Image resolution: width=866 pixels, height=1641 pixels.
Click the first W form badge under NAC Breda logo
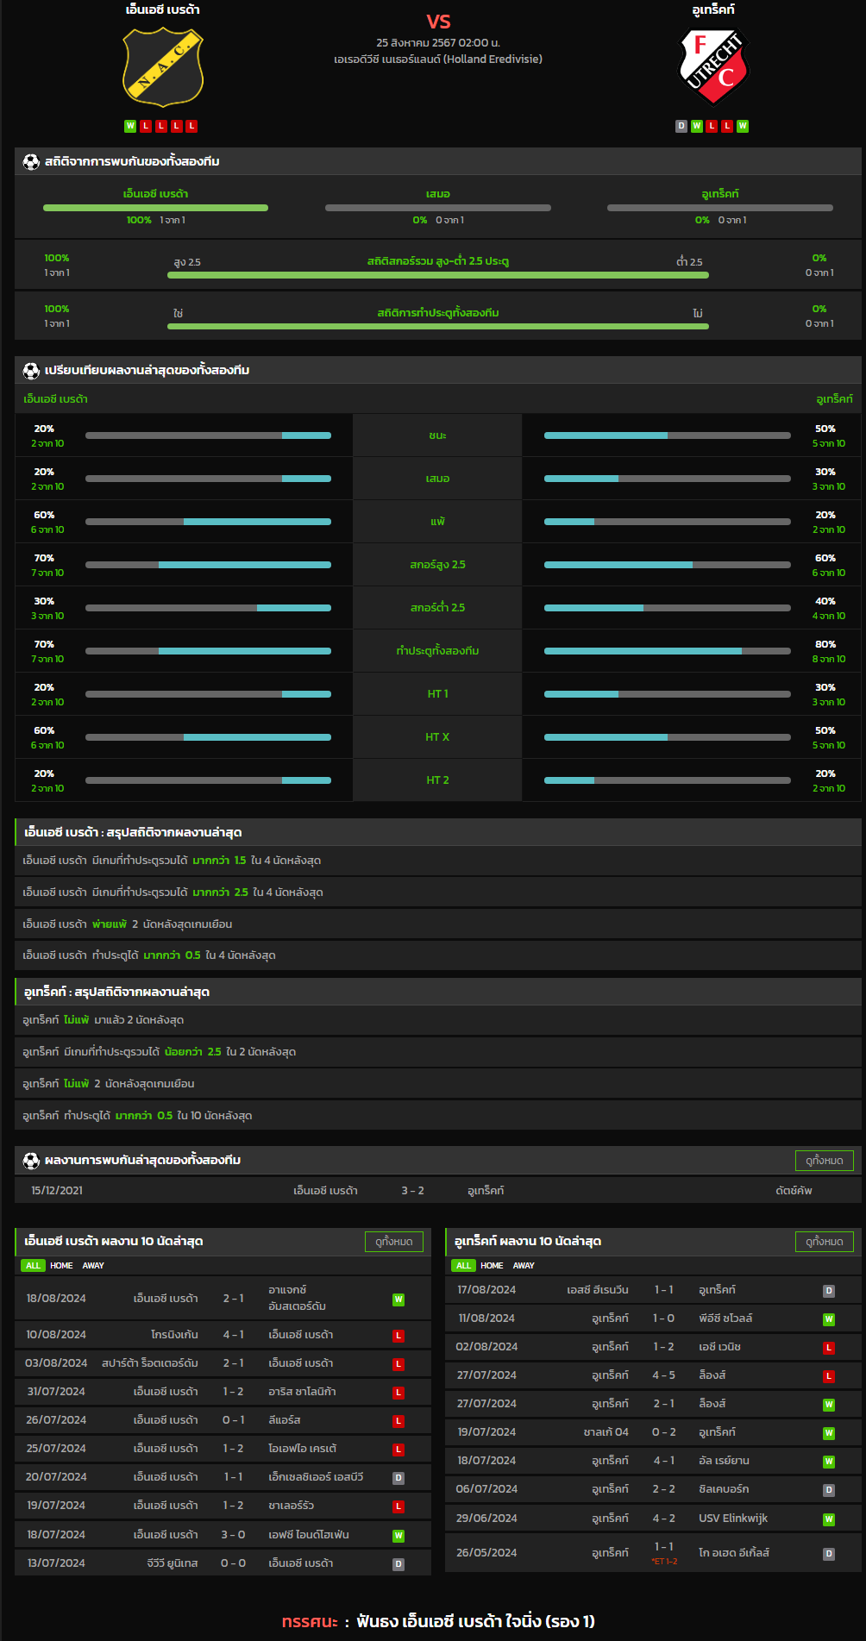pos(130,126)
